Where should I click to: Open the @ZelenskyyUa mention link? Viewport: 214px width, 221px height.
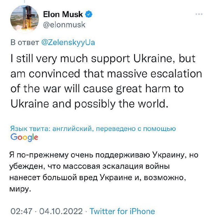68,42
